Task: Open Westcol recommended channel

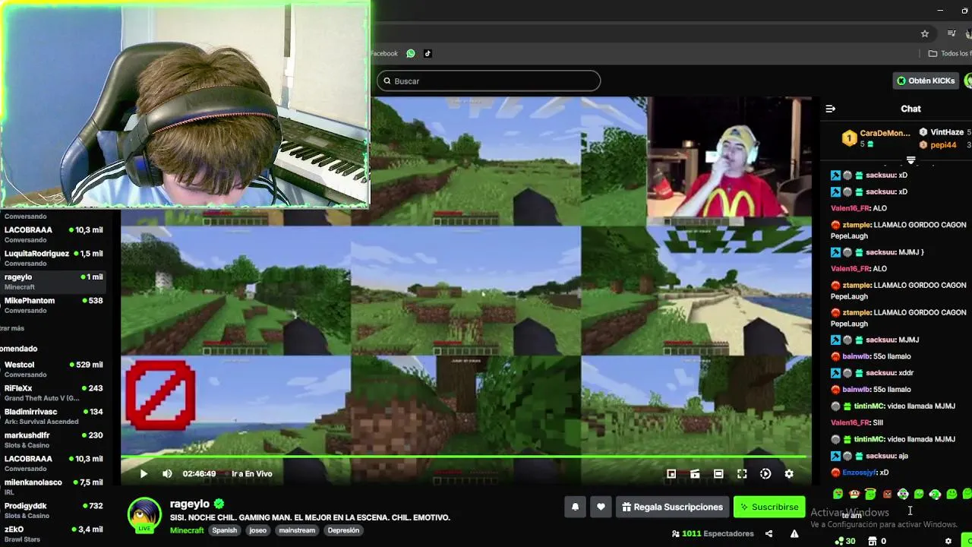Action: tap(53, 369)
